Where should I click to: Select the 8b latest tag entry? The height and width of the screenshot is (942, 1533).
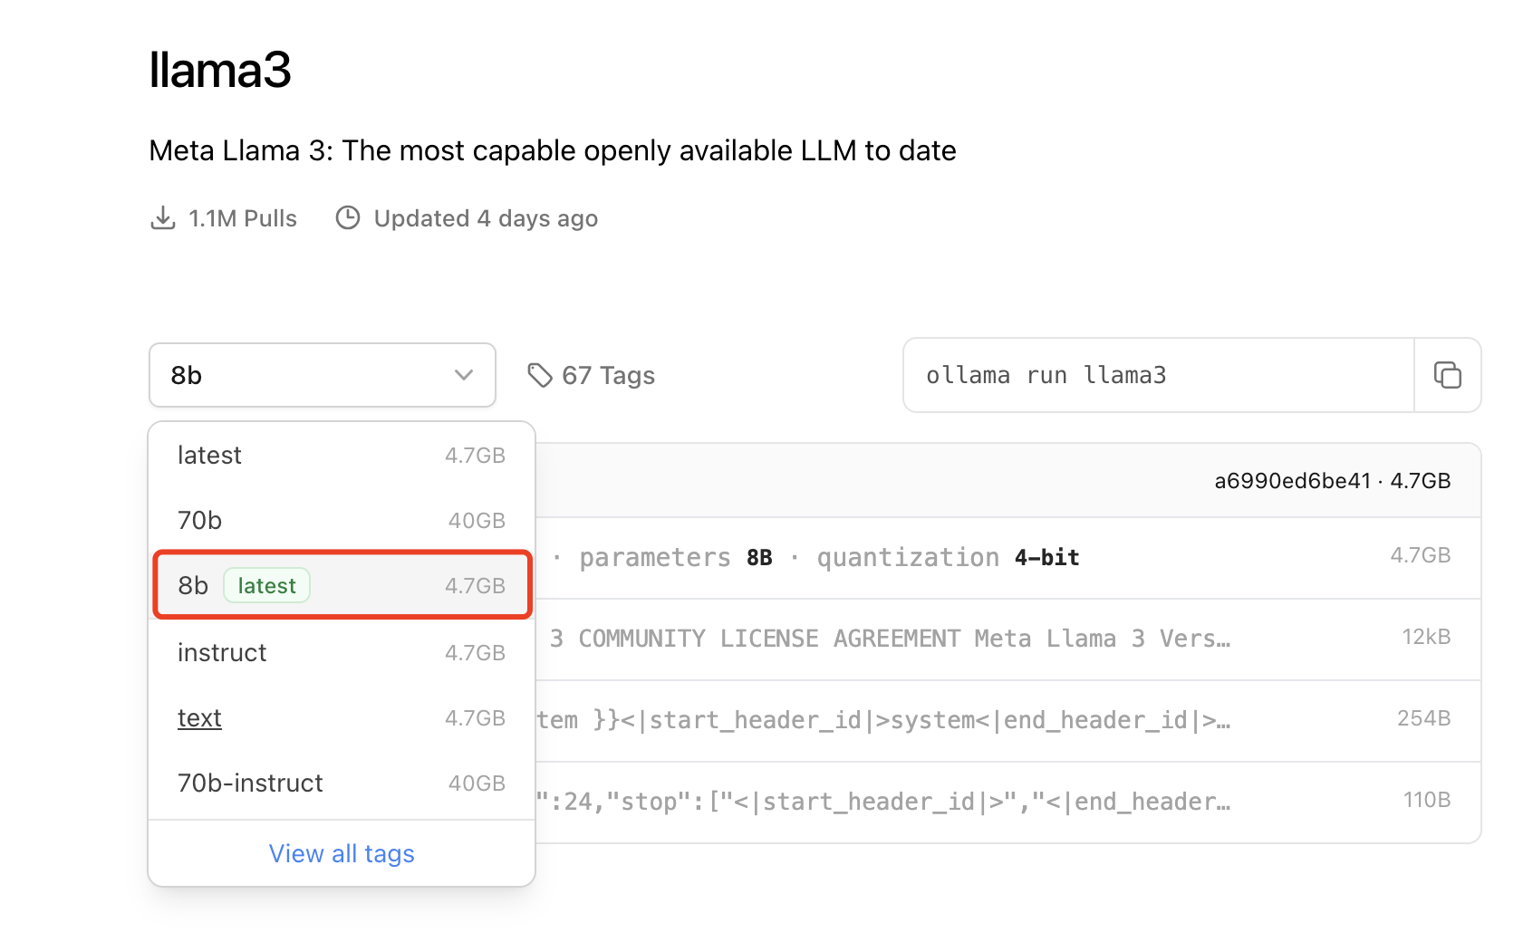(342, 585)
